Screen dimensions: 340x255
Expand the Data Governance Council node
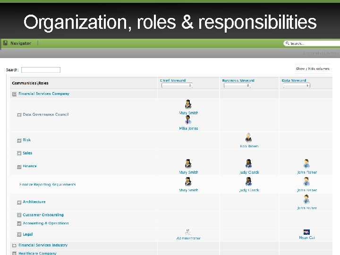point(19,115)
